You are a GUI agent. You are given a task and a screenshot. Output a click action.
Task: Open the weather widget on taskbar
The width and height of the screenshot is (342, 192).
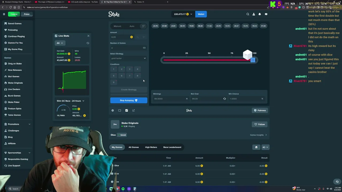(299, 189)
